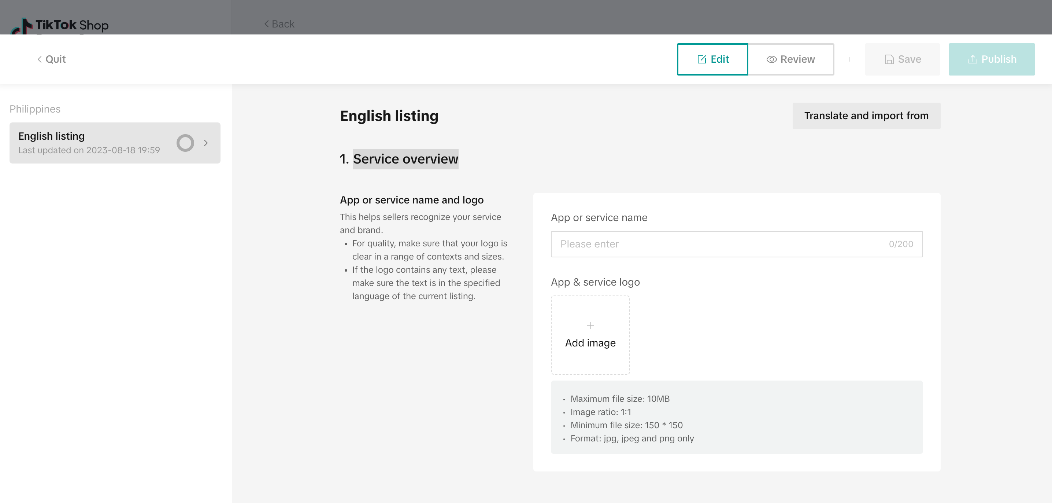Click the Save button
1052x503 pixels.
click(x=902, y=59)
